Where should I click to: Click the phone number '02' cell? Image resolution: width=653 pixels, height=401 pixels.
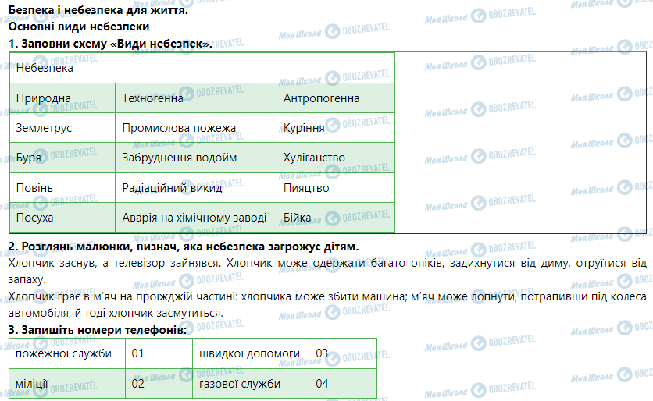coord(159,384)
